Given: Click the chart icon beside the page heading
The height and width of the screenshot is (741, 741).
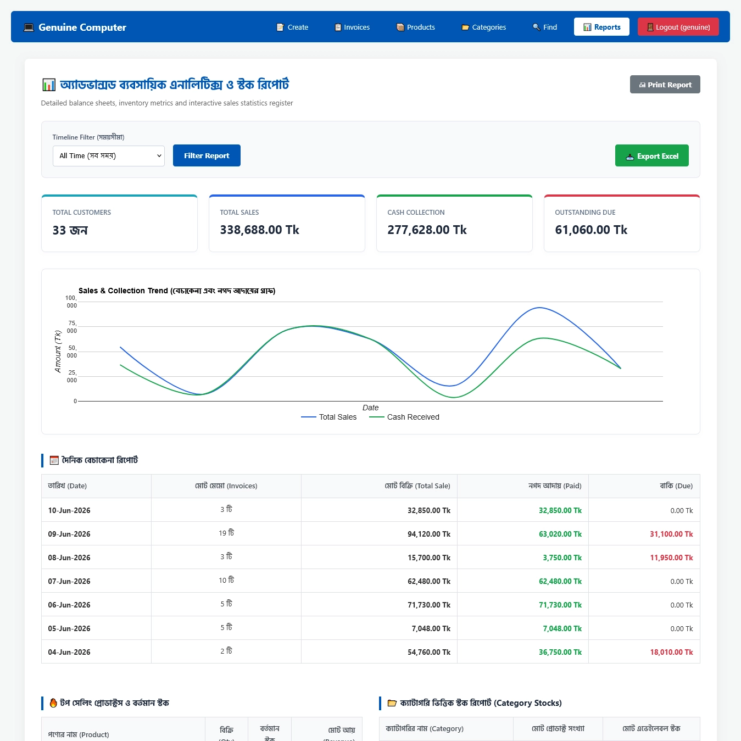Looking at the screenshot, I should (x=49, y=85).
